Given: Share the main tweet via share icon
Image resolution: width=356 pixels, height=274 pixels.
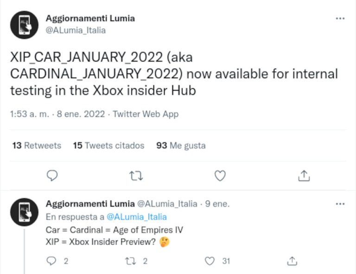Looking at the screenshot, I should coord(304,175).
